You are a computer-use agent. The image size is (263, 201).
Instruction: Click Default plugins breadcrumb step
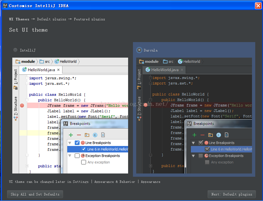click(51, 19)
